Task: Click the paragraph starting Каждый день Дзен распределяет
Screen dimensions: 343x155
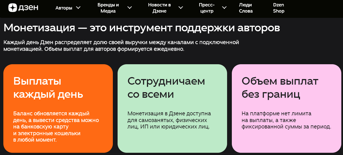Action: [122, 46]
